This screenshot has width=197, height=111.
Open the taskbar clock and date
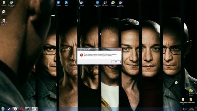191,109
